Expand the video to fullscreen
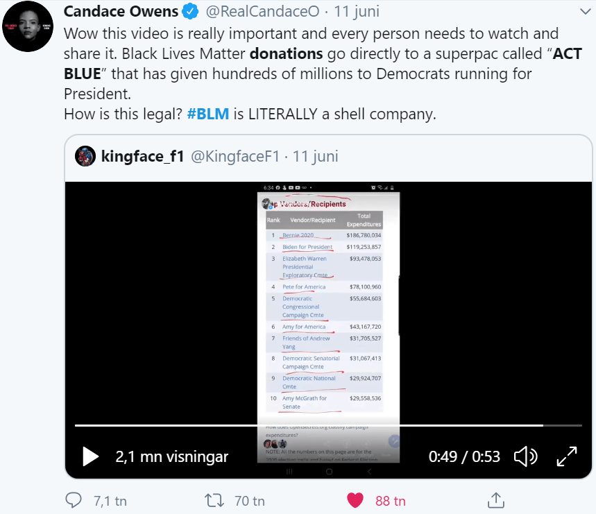Viewport: 596px width, 514px height. pos(567,456)
